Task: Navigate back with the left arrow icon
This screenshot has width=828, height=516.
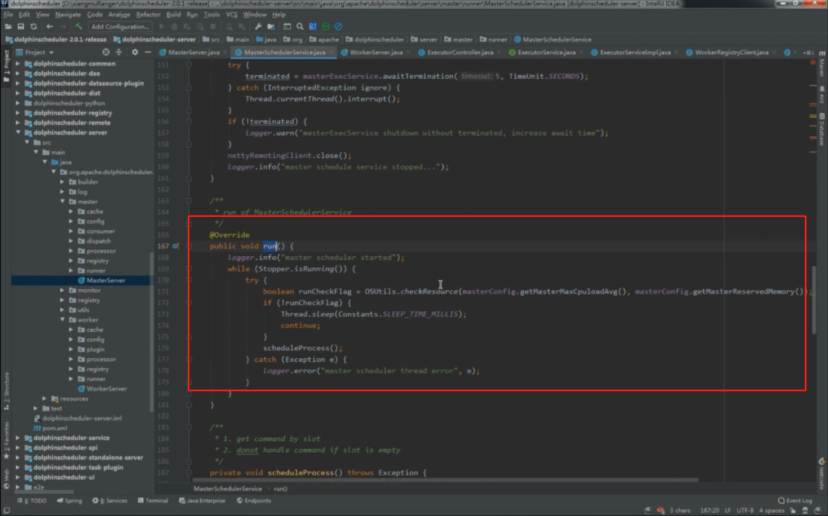Action: (49, 26)
